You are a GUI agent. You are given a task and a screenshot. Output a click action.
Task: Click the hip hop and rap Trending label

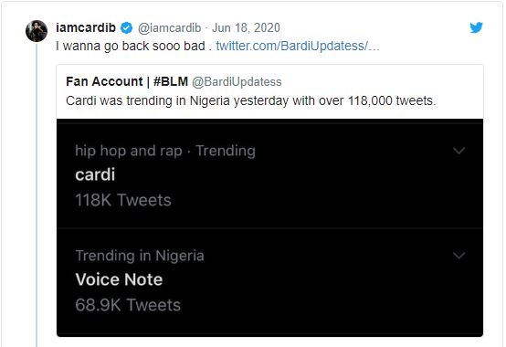[165, 151]
